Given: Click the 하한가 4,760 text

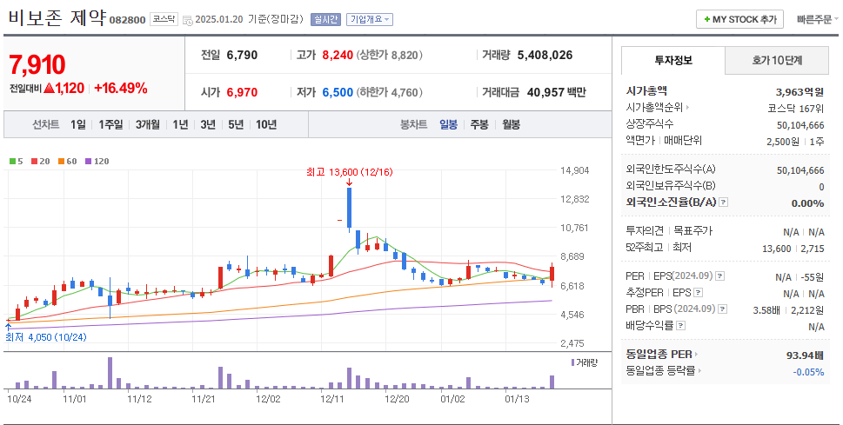Looking at the screenshot, I should (389, 92).
